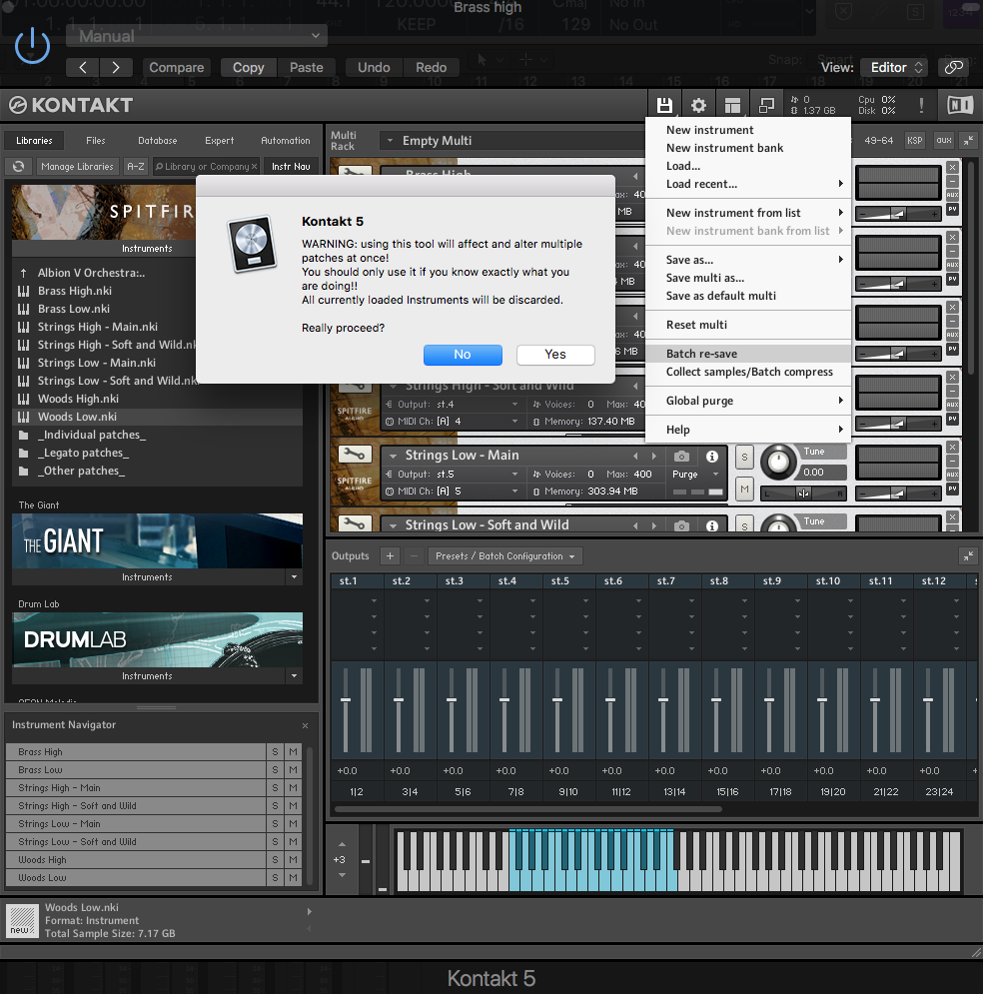Solo Strings High - Main in Navigator

point(275,788)
